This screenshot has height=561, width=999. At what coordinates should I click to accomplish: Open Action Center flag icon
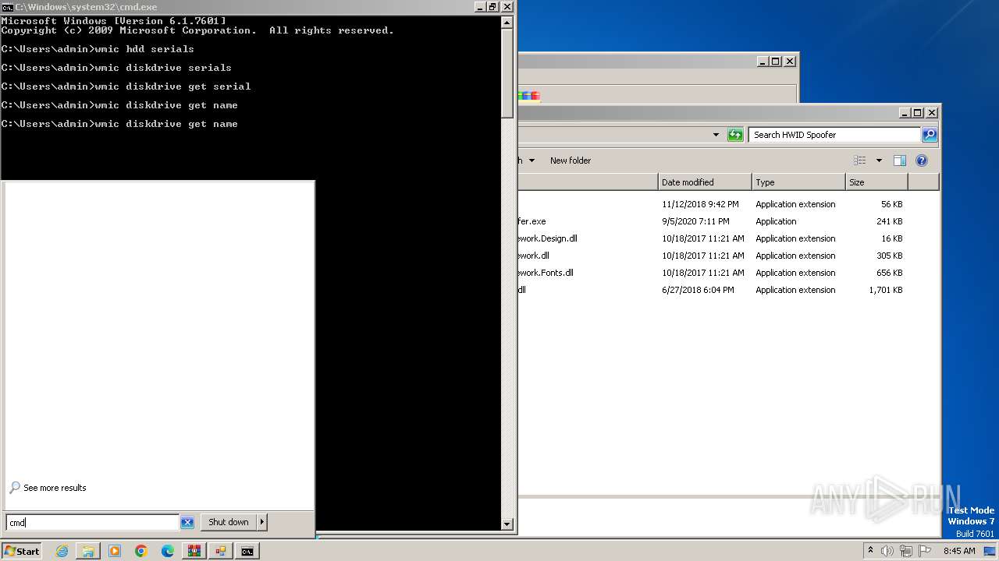click(926, 551)
